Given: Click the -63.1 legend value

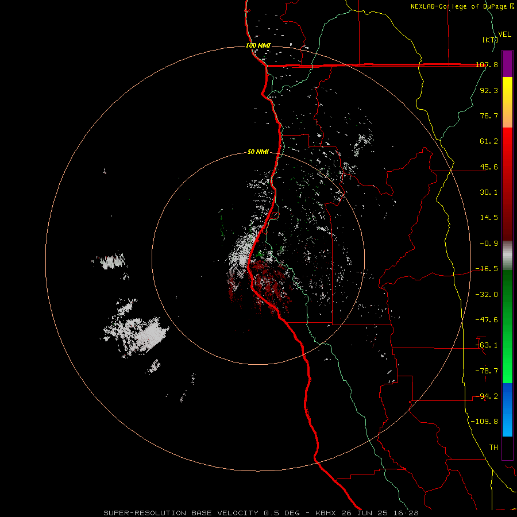Looking at the screenshot, I should coord(487,345).
